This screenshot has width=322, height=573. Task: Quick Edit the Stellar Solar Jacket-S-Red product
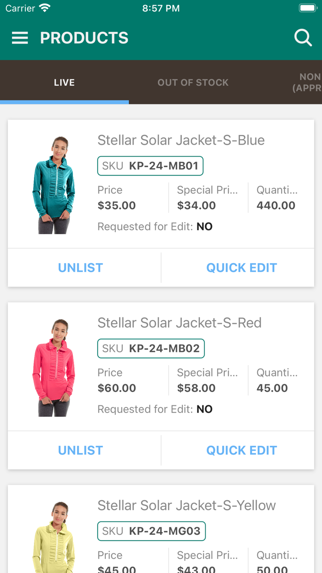tap(241, 450)
